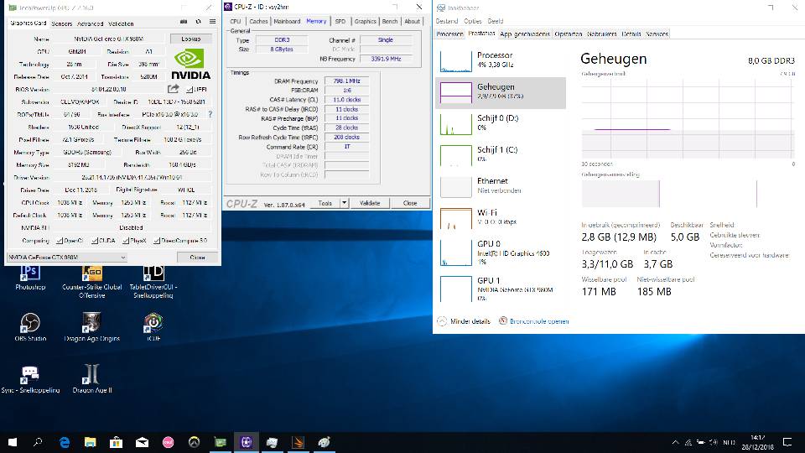Toggle the DirectCompute 5.0 checkbox
The height and width of the screenshot is (453, 805).
(x=157, y=241)
